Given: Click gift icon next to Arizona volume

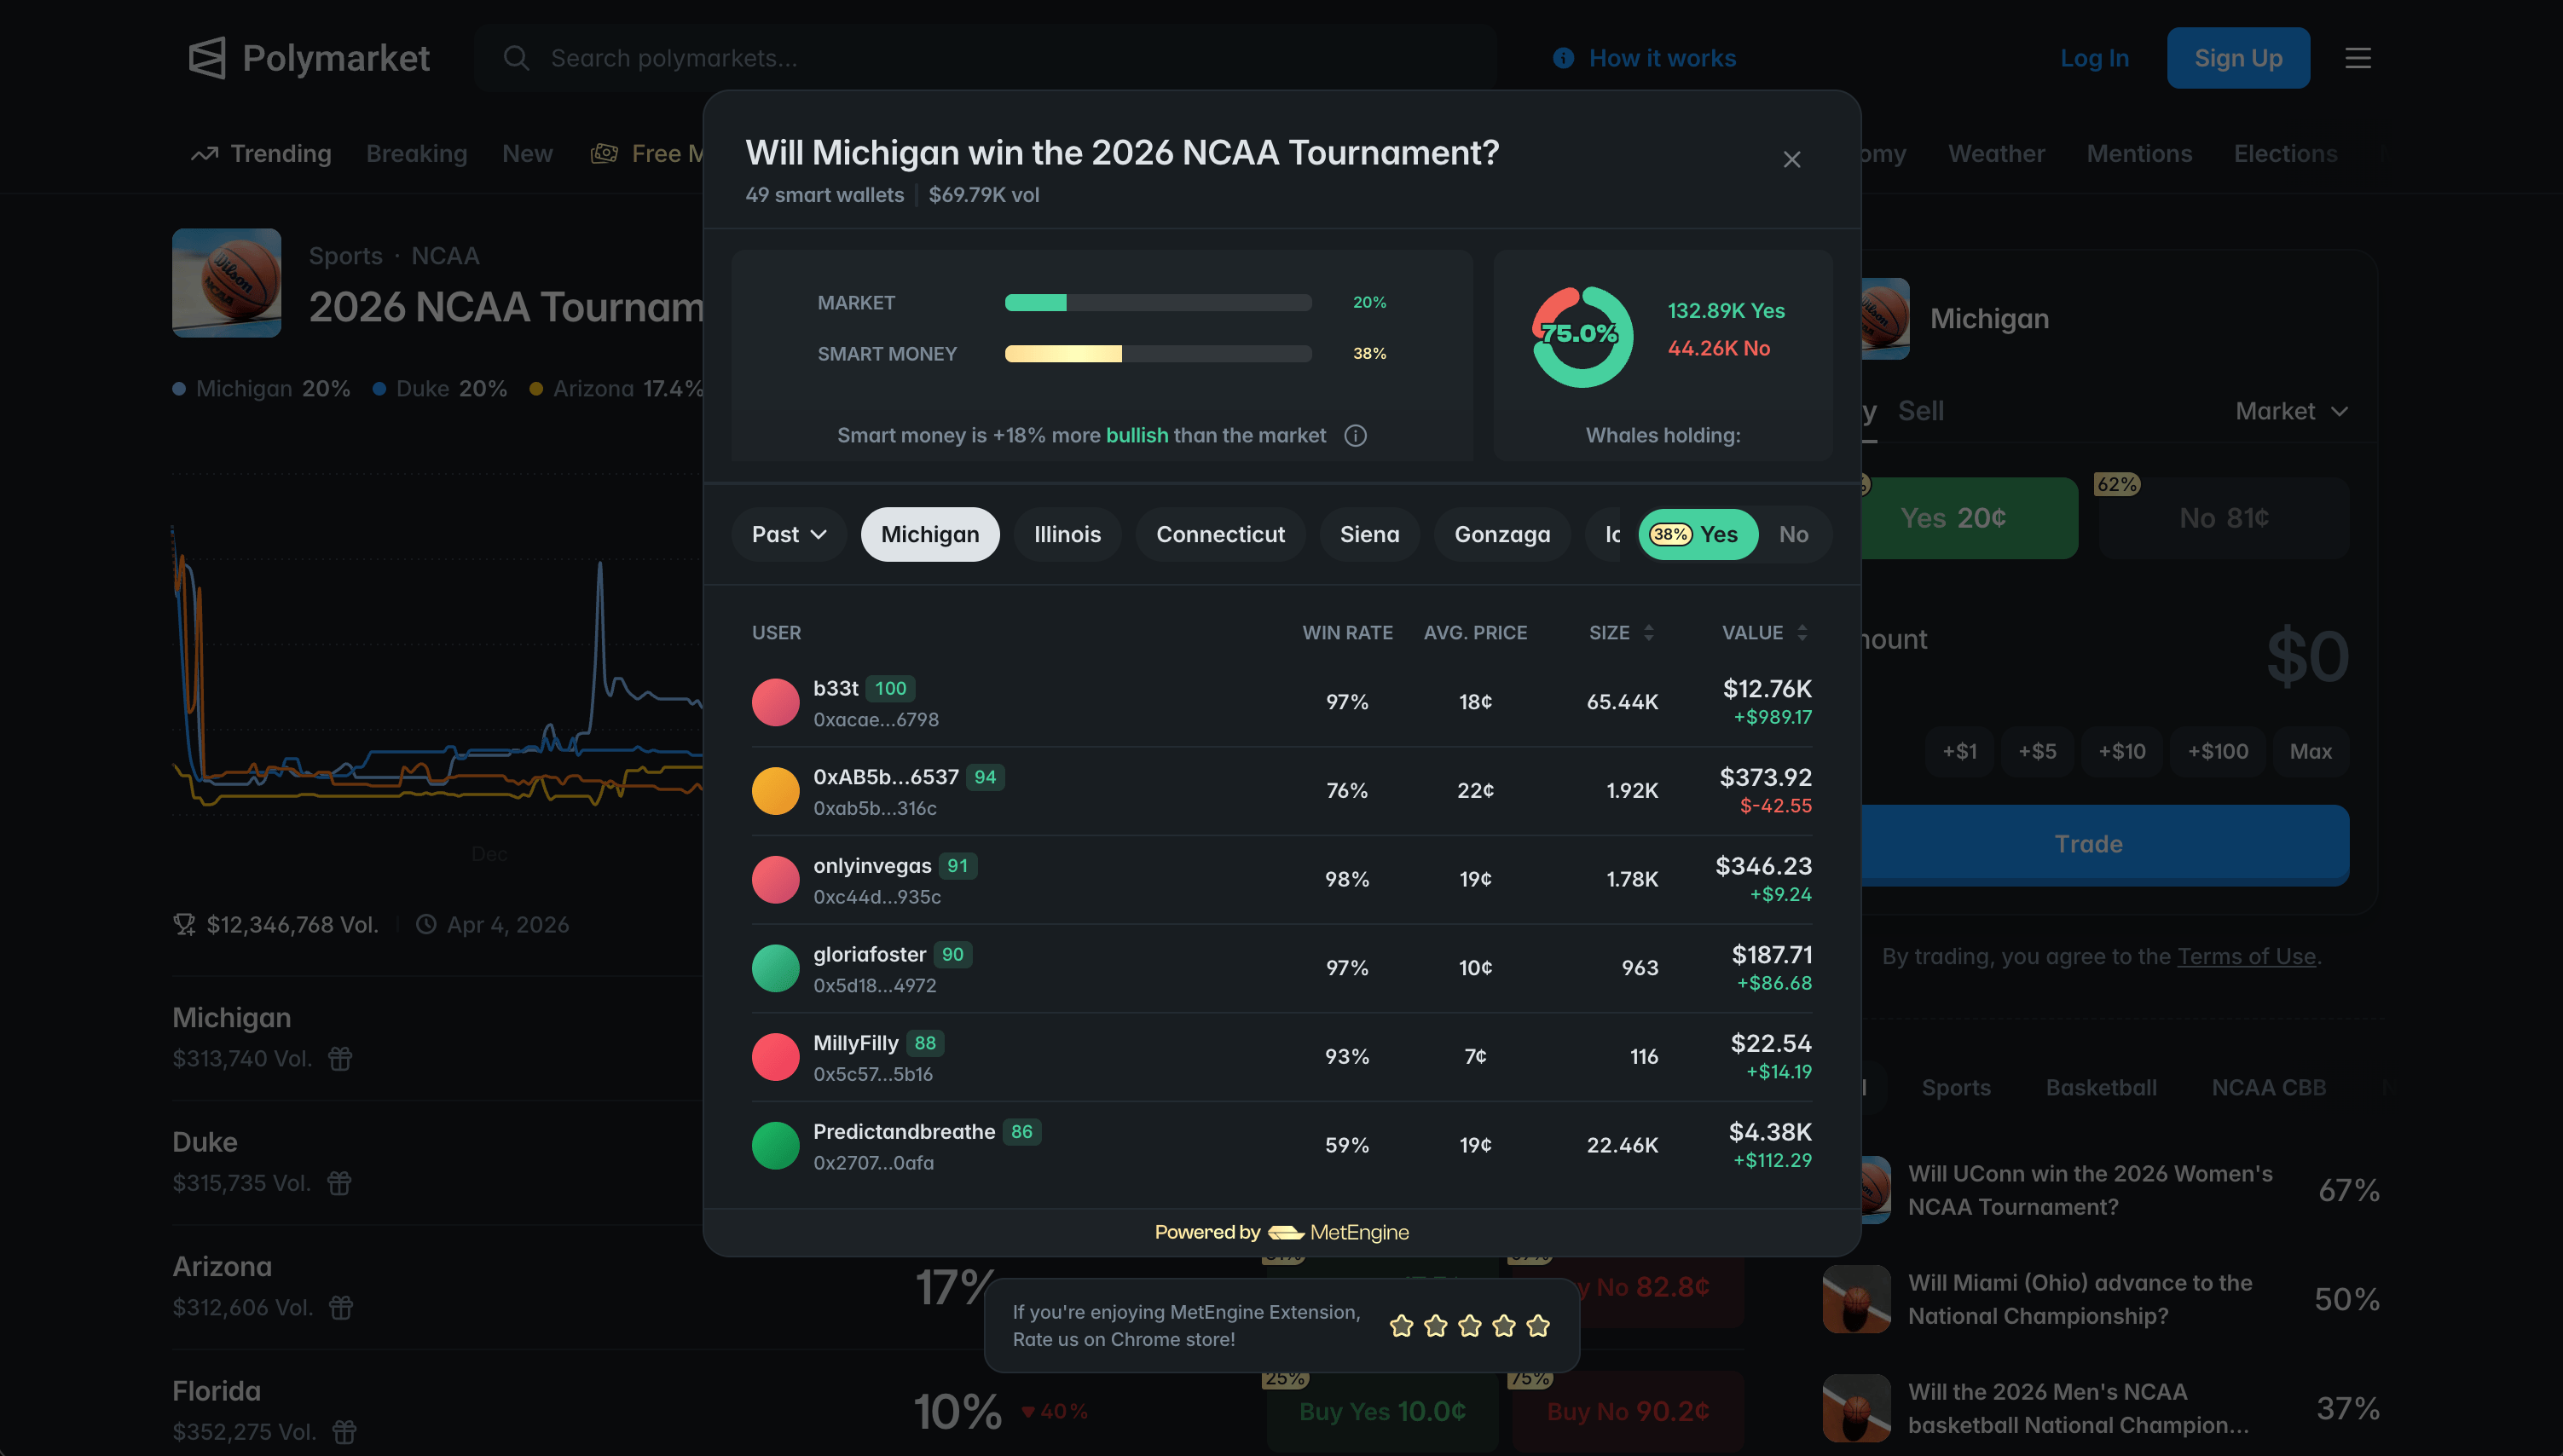Looking at the screenshot, I should (x=341, y=1308).
